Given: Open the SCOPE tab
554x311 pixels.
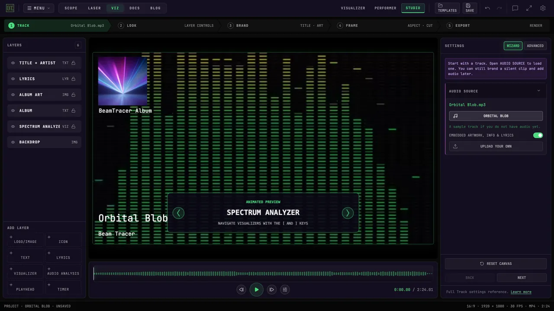Looking at the screenshot, I should [x=71, y=8].
